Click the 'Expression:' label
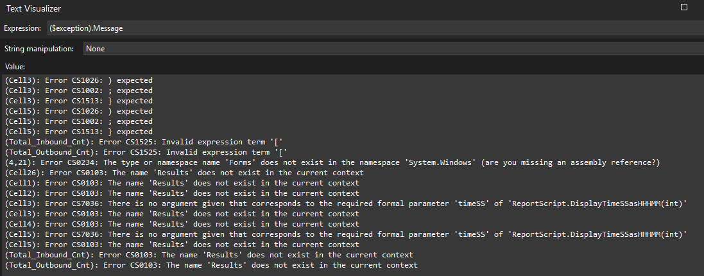The height and width of the screenshot is (276, 704). coord(23,28)
